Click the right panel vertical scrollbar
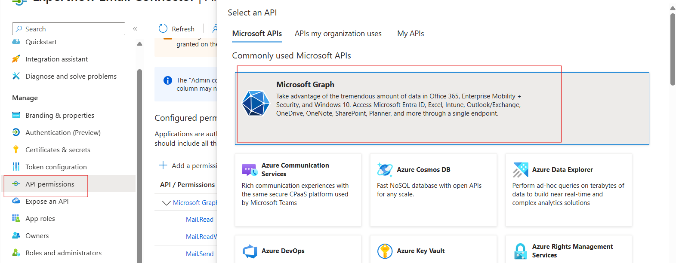The height and width of the screenshot is (263, 676). 673,49
